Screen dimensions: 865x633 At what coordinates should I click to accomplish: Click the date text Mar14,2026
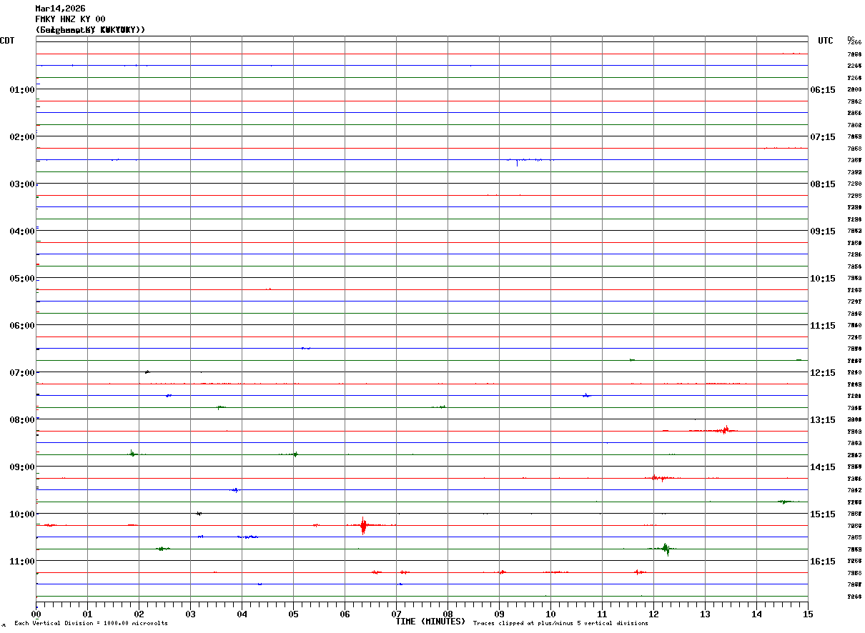tap(60, 9)
